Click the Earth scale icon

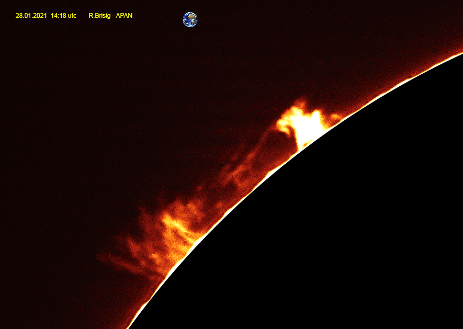[190, 19]
